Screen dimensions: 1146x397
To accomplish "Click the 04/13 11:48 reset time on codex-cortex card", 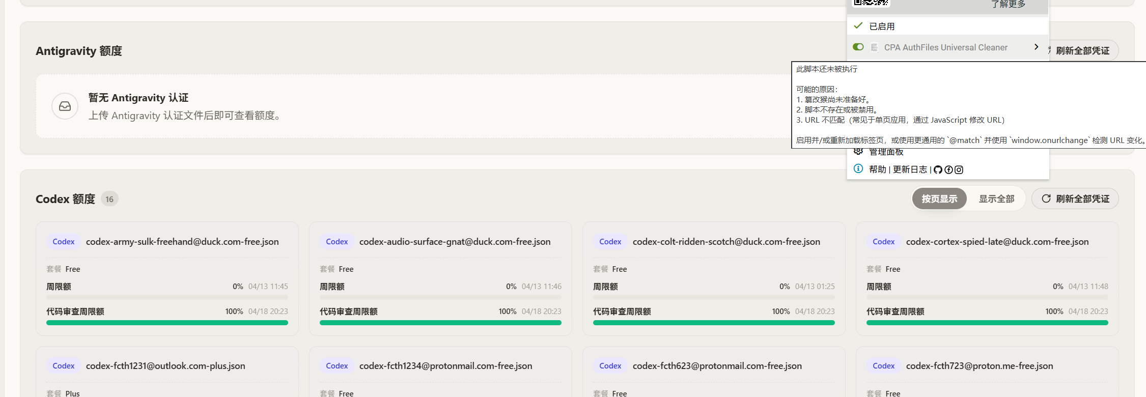I will pyautogui.click(x=1088, y=287).
